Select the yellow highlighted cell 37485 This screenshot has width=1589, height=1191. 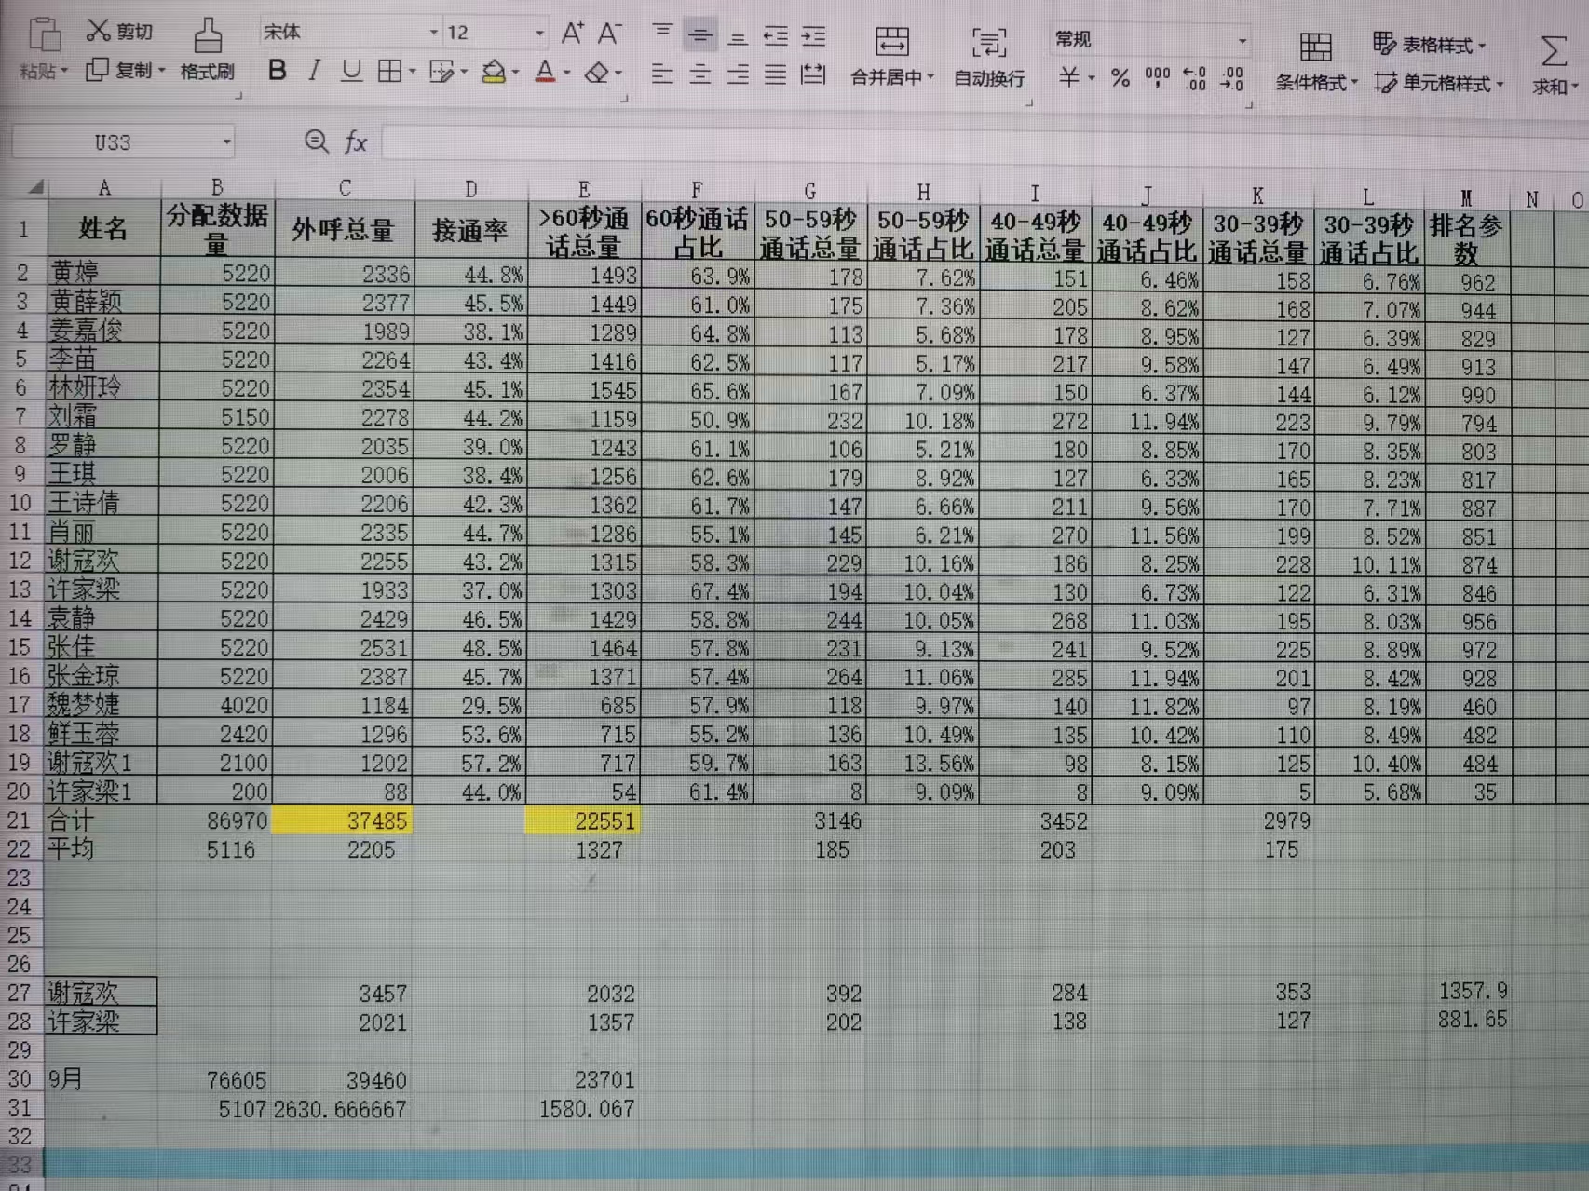point(343,820)
